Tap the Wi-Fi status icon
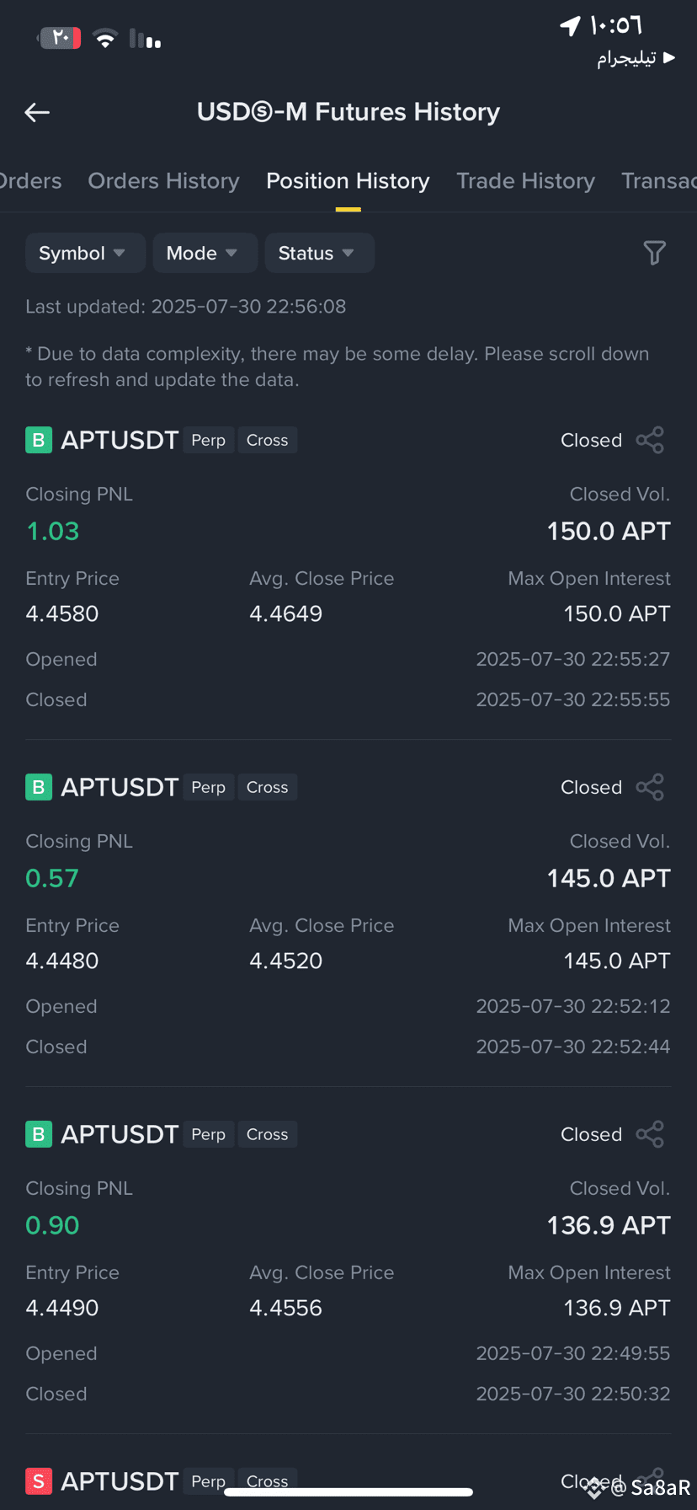The image size is (697, 1510). 105,38
